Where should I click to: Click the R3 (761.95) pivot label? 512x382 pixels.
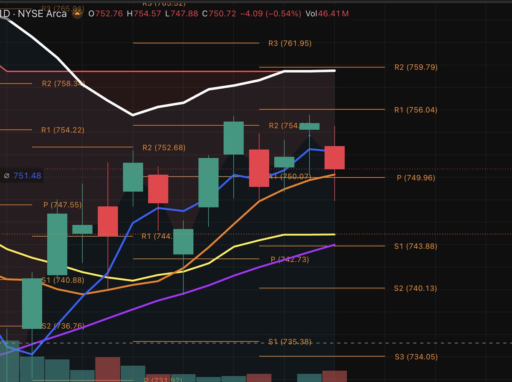pyautogui.click(x=290, y=43)
